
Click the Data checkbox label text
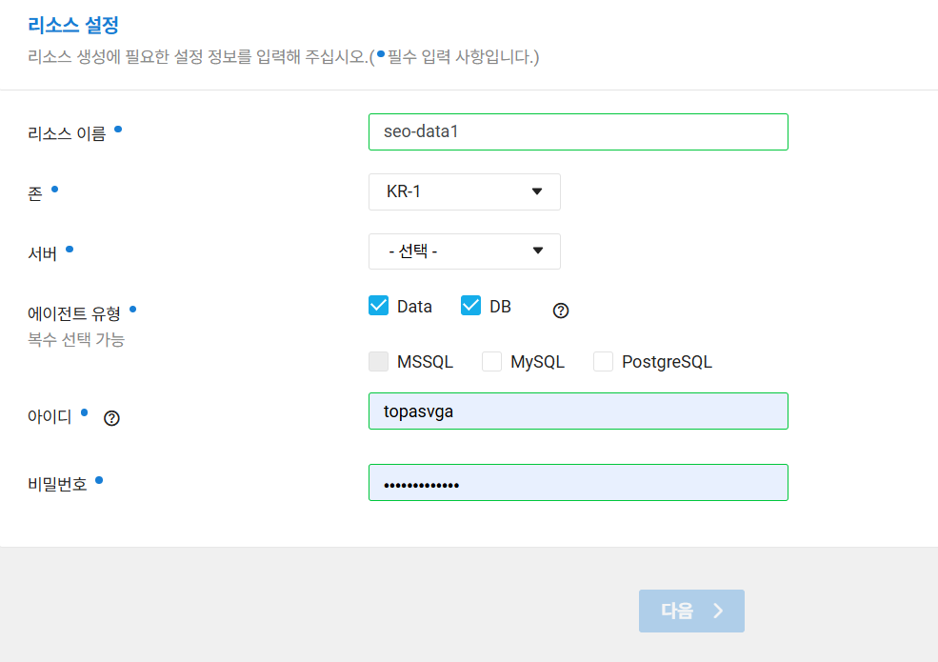pyautogui.click(x=414, y=307)
